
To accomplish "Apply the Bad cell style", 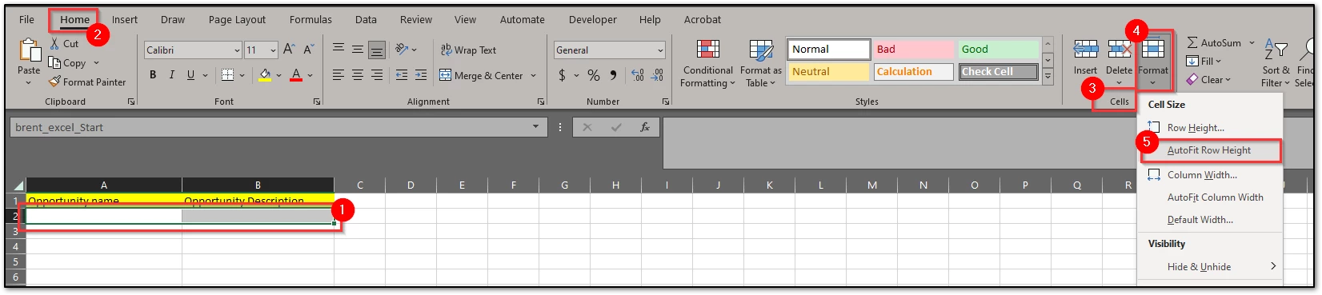I will (x=913, y=50).
